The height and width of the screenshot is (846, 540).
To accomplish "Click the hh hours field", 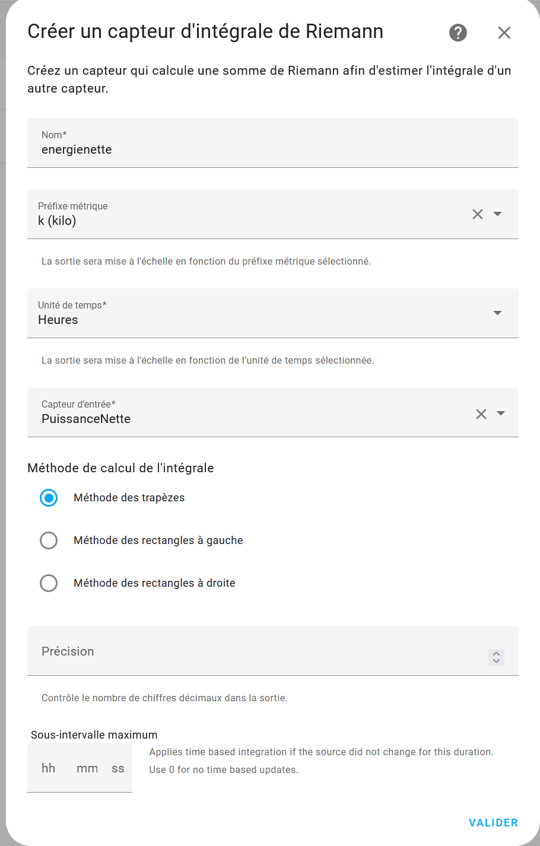I will [49, 768].
